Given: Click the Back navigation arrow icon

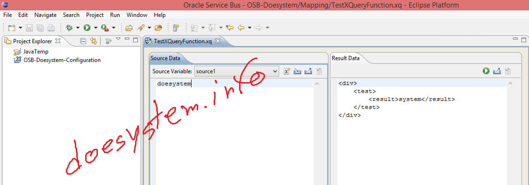Looking at the screenshot, I should click(x=241, y=28).
